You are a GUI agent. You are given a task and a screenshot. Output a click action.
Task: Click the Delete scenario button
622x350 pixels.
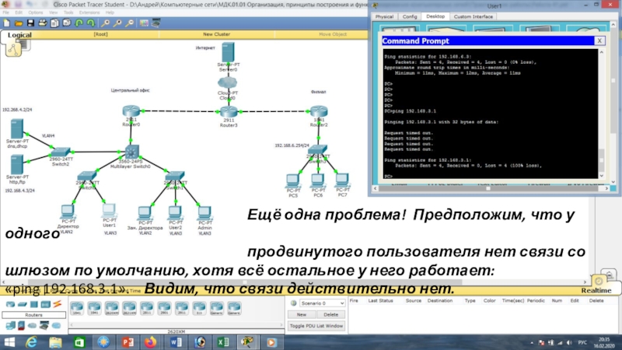click(331, 315)
